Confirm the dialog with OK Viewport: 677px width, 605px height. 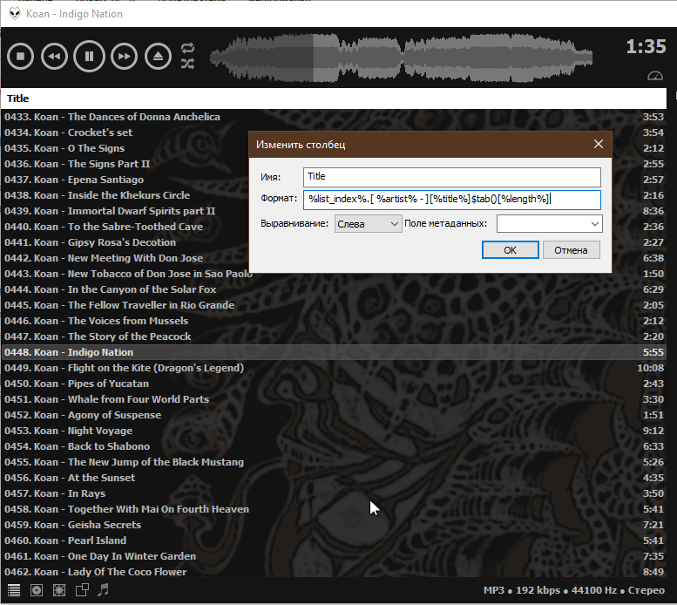point(510,250)
